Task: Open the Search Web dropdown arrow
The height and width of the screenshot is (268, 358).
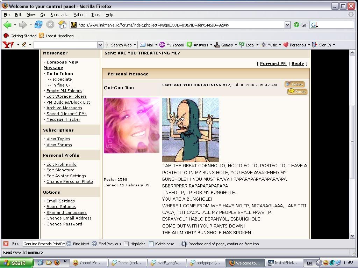Action: (135, 45)
